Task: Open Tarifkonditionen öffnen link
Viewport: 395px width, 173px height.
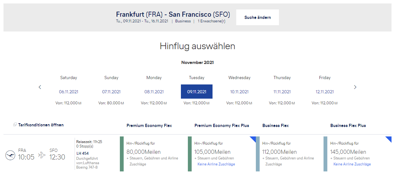Action: [41, 125]
